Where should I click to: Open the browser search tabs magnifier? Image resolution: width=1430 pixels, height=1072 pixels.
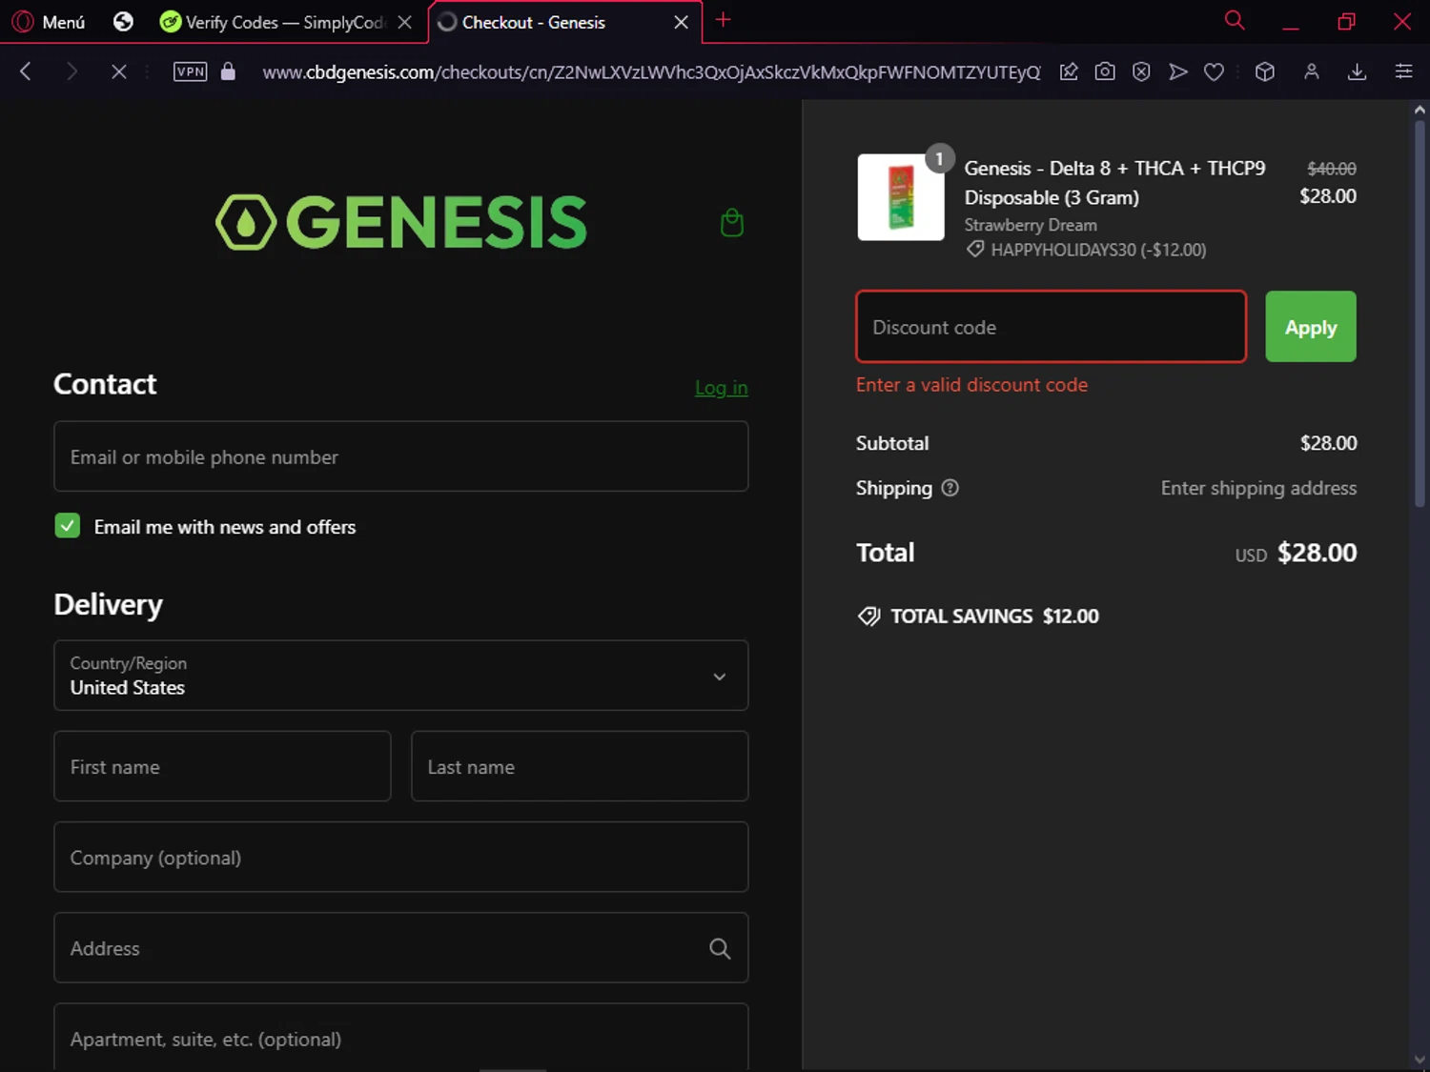1235,21
